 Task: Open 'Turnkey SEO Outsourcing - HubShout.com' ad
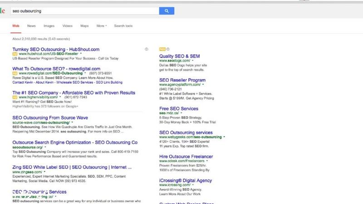56,49
